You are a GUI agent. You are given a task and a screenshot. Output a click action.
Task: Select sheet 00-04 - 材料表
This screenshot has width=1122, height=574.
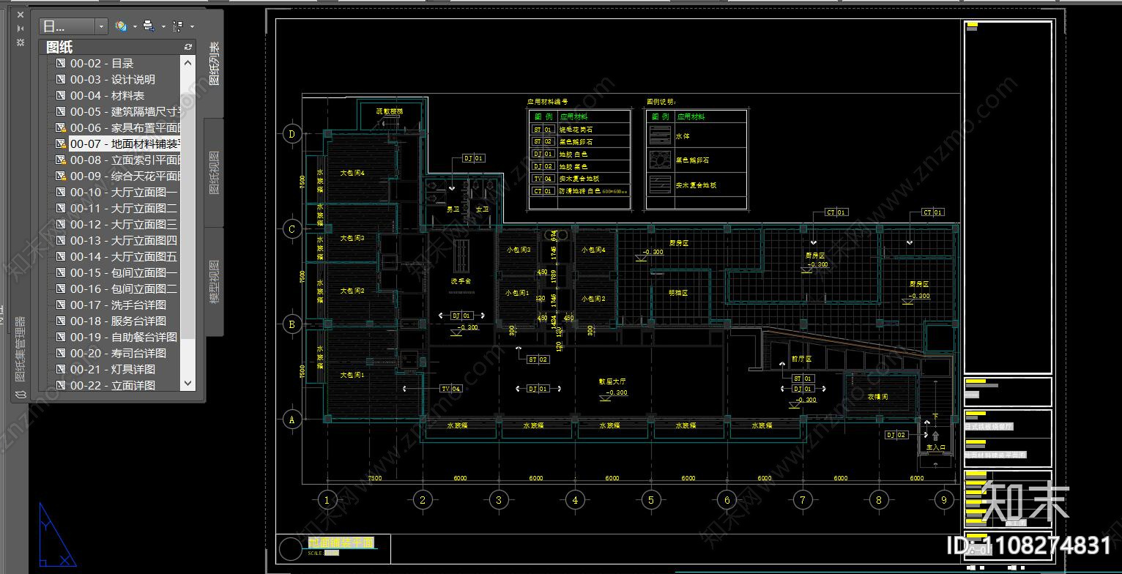pyautogui.click(x=107, y=96)
